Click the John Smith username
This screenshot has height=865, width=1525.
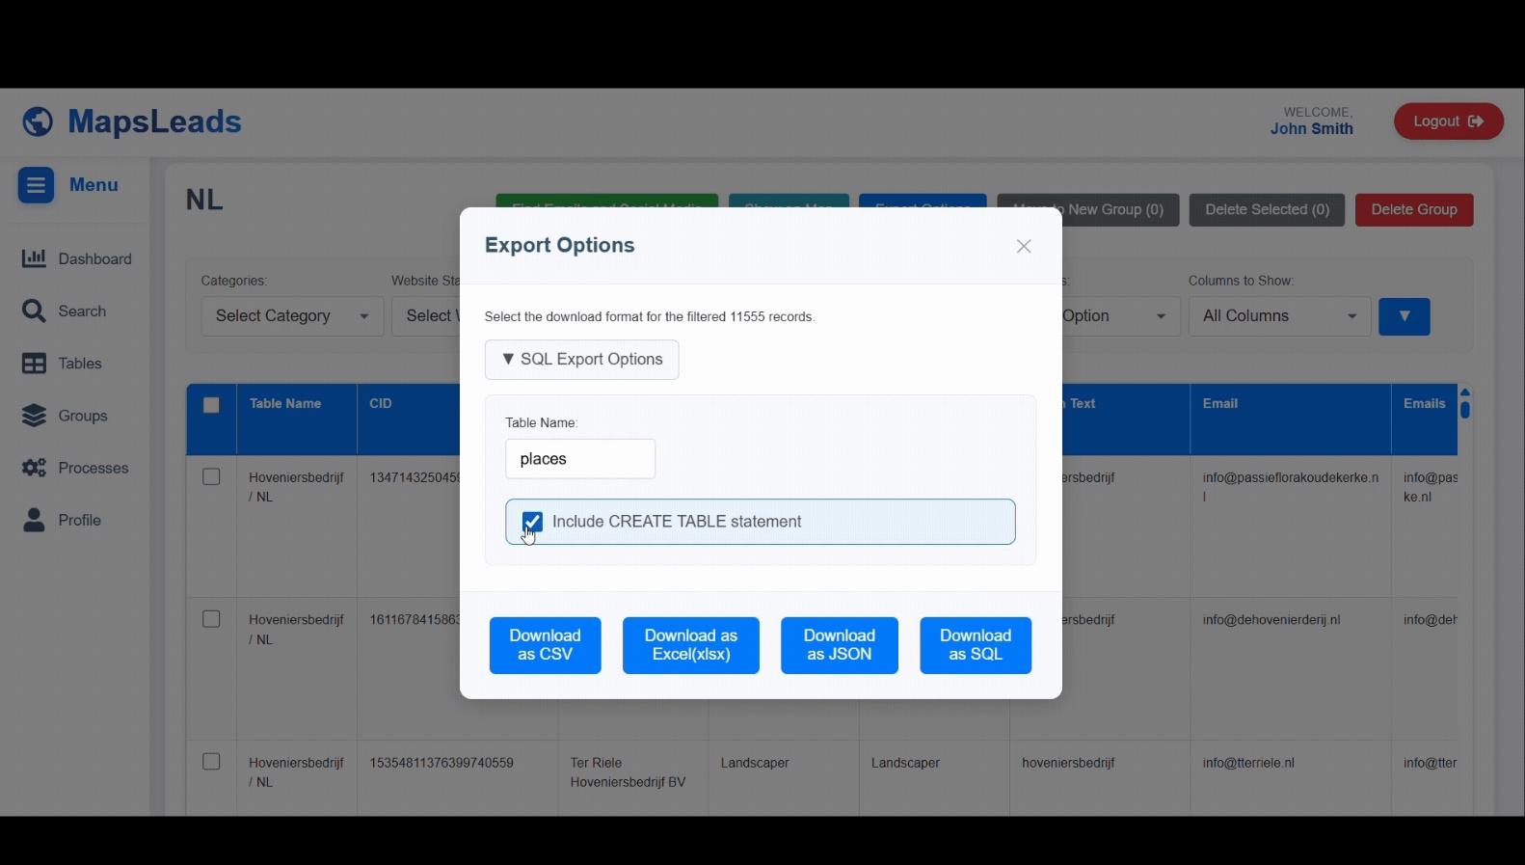[1311, 129]
